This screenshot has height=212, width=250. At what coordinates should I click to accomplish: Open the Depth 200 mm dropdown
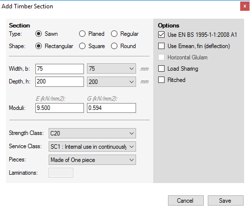click(111, 81)
